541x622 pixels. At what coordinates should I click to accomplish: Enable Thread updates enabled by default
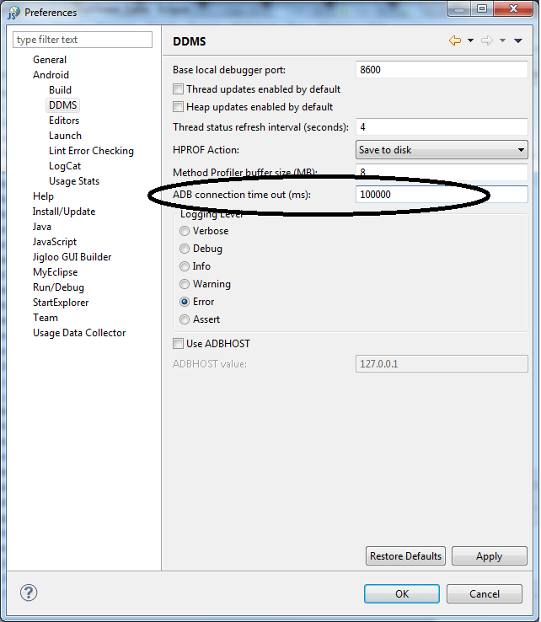tap(179, 89)
